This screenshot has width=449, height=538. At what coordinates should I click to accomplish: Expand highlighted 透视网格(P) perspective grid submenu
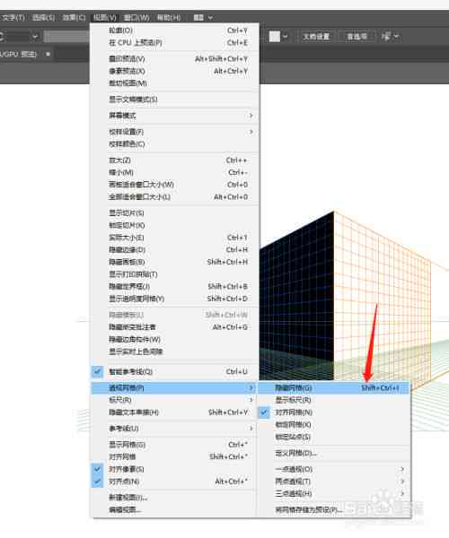174,388
